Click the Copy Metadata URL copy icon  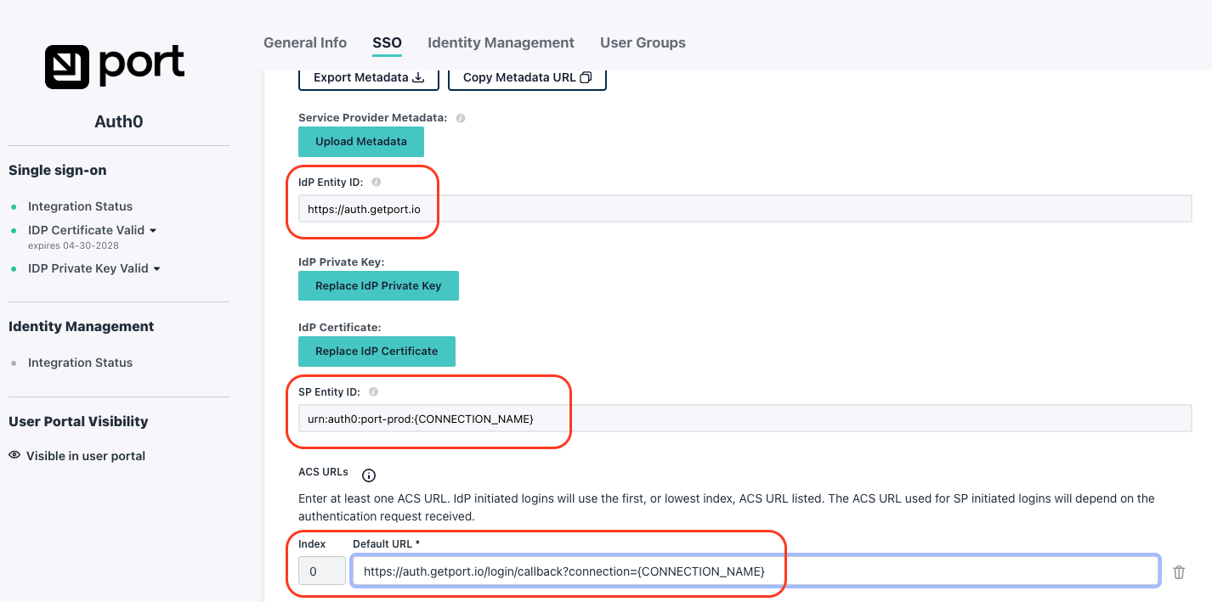pos(586,76)
